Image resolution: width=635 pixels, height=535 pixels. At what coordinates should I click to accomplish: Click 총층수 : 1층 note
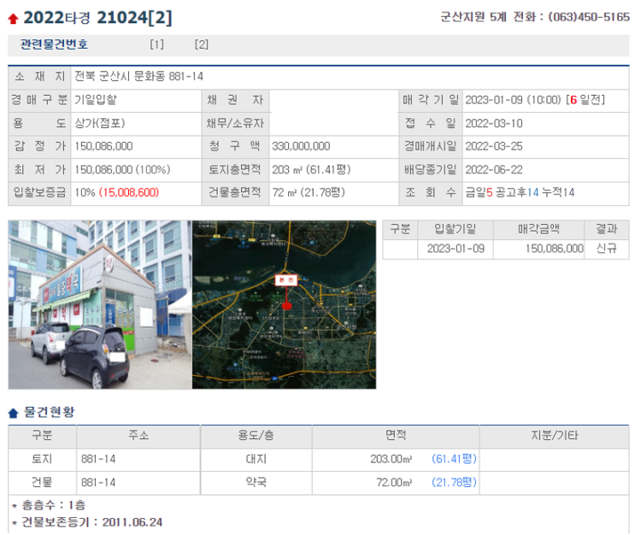pyautogui.click(x=53, y=505)
